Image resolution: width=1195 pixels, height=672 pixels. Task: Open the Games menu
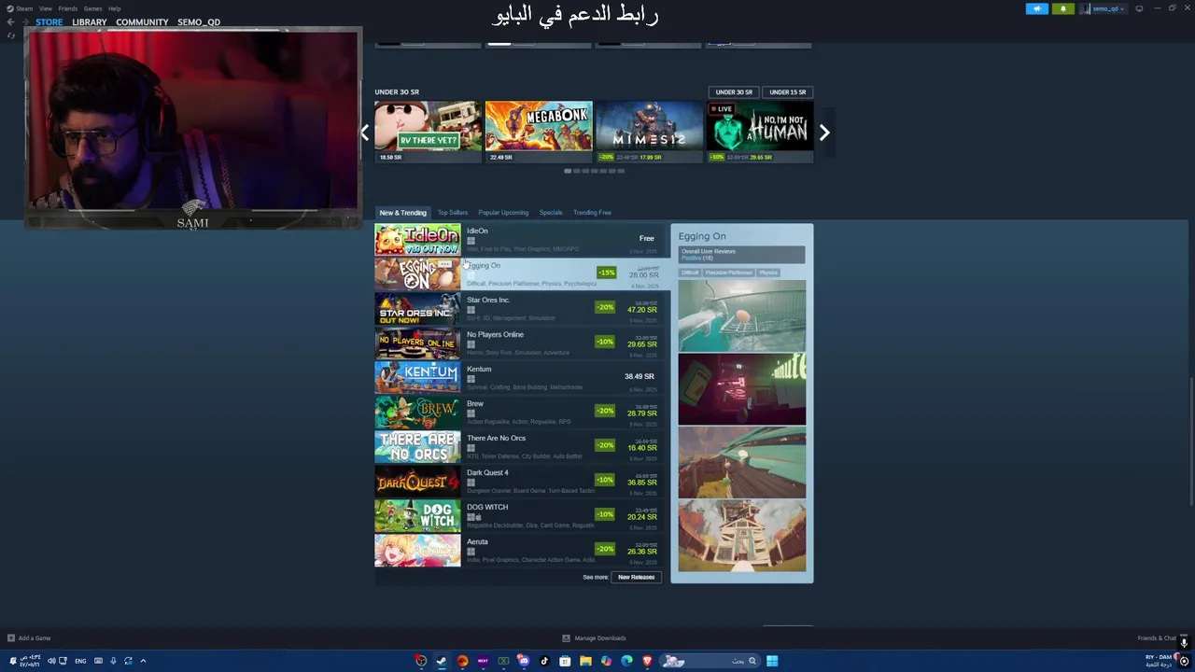coord(92,8)
